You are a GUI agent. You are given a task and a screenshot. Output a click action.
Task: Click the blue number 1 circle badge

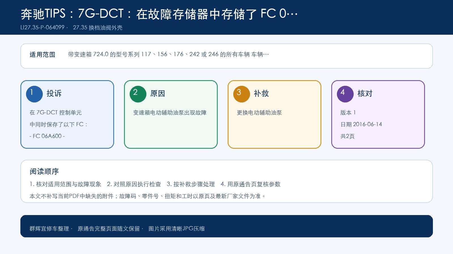click(x=34, y=94)
